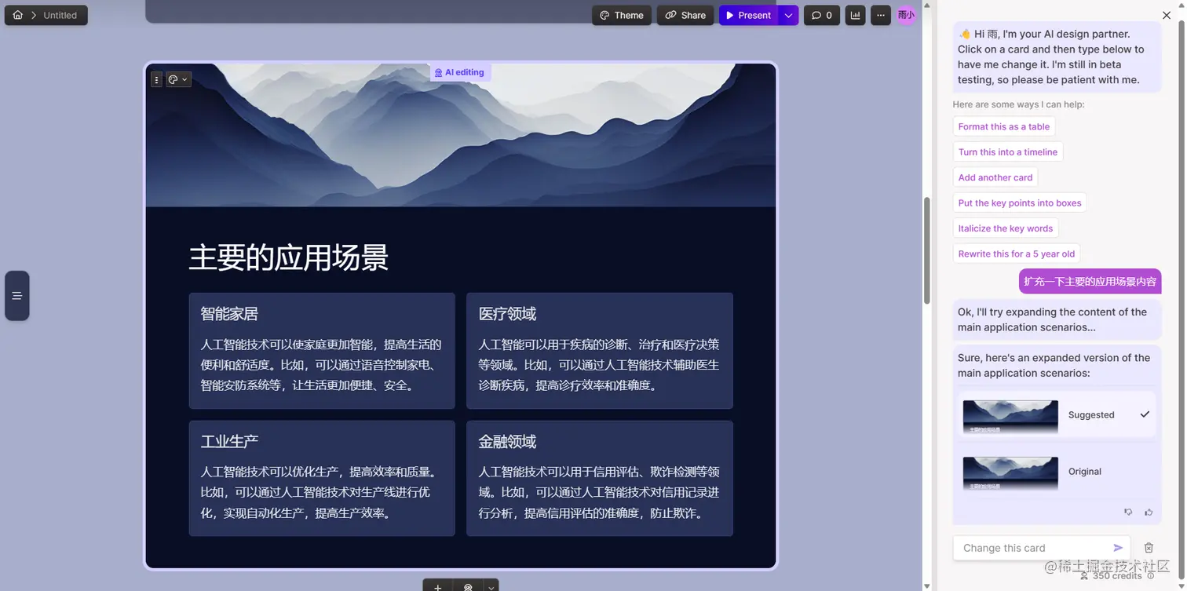Choose 'Put the key points into boxes'
The image size is (1187, 591).
(1019, 202)
